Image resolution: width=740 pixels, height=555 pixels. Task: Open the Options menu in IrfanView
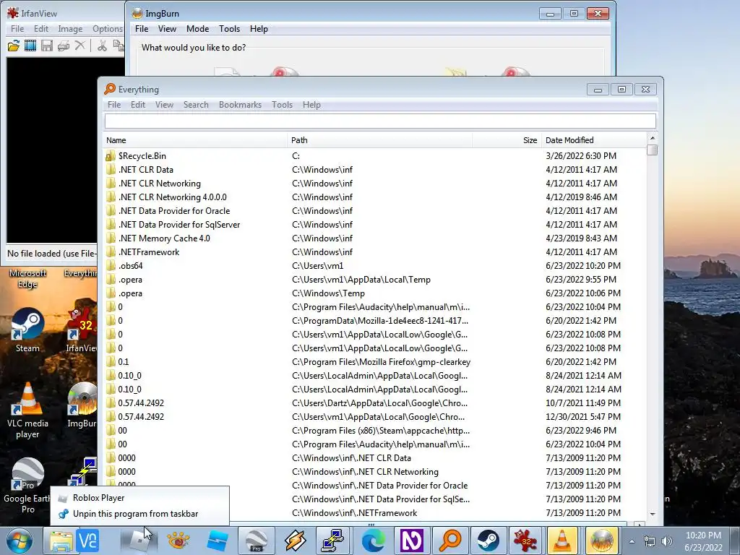coord(108,29)
